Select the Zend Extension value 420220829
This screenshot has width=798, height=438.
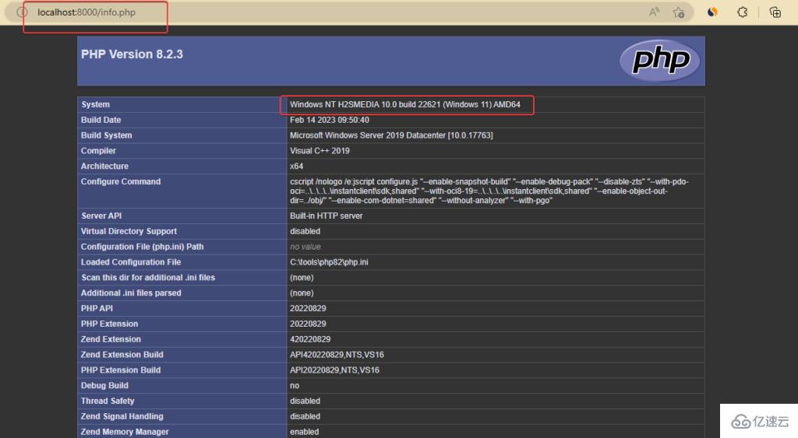tap(310, 339)
